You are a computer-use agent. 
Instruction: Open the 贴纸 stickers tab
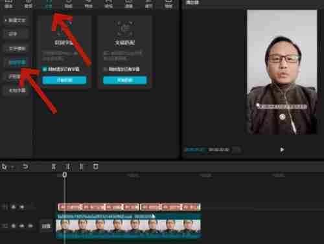coord(68,4)
